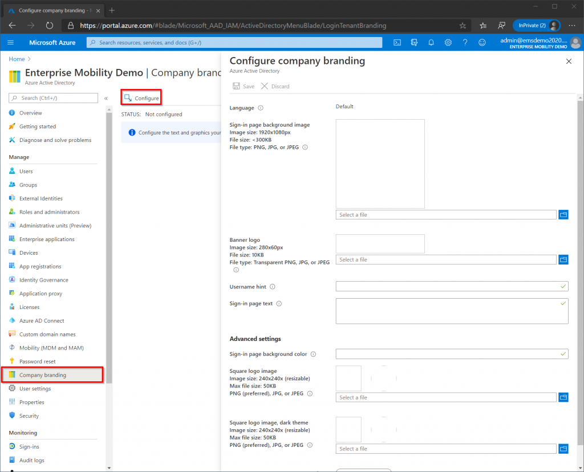Browse for sign-in page background image file

click(x=563, y=215)
